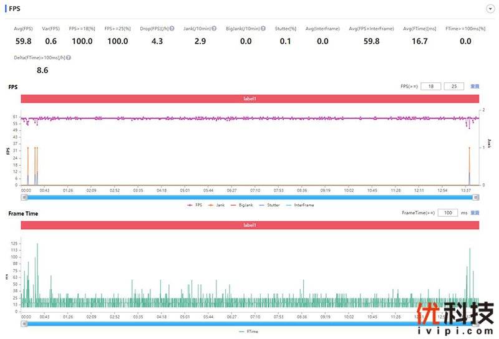The image size is (499, 339).
Task: Collapse the FPS panel with the top-right arrow
Action: click(x=490, y=9)
